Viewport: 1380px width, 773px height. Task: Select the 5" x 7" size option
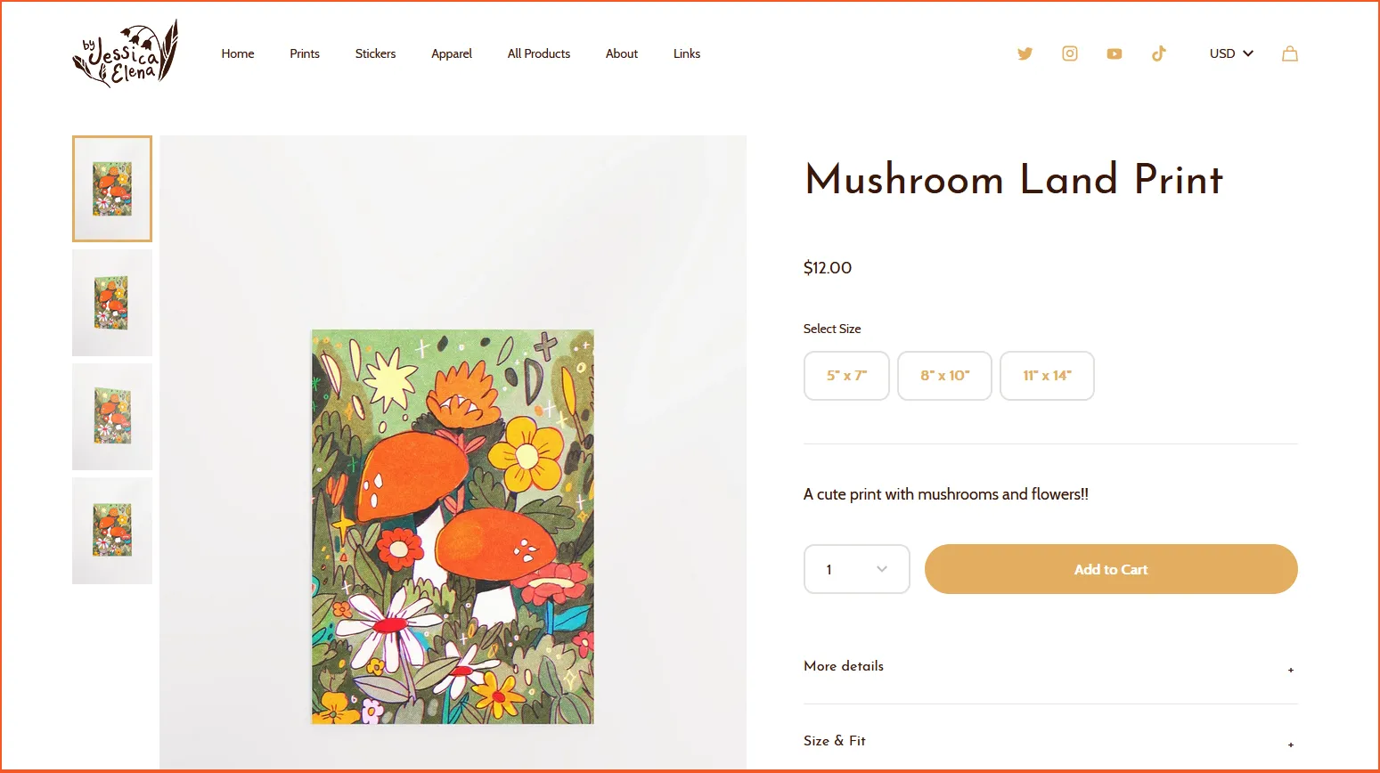(846, 376)
